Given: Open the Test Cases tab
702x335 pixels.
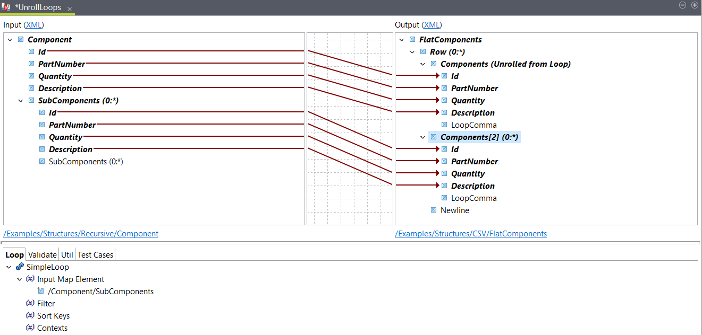Looking at the screenshot, I should tap(95, 254).
